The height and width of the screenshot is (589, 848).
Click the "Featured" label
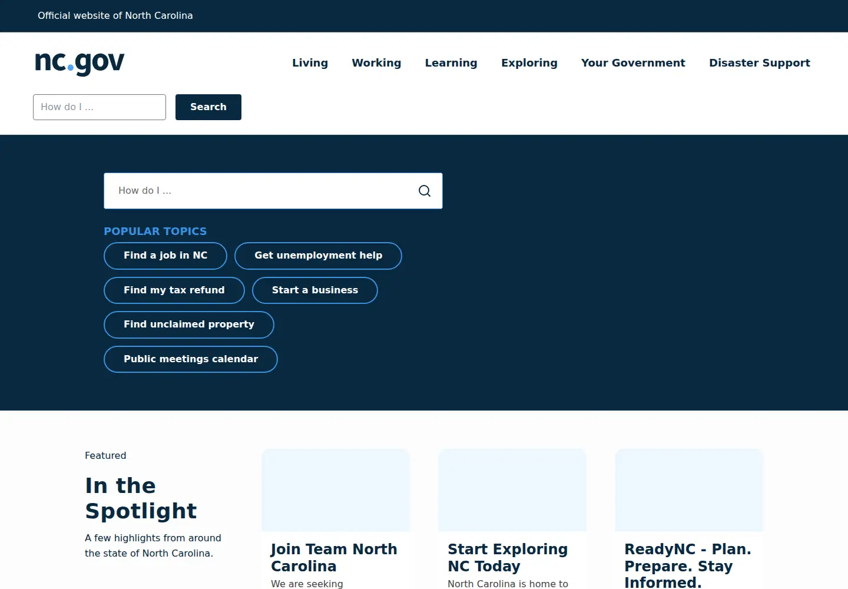[105, 455]
